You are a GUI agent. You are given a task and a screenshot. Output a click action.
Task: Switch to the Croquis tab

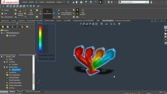tap(13, 20)
